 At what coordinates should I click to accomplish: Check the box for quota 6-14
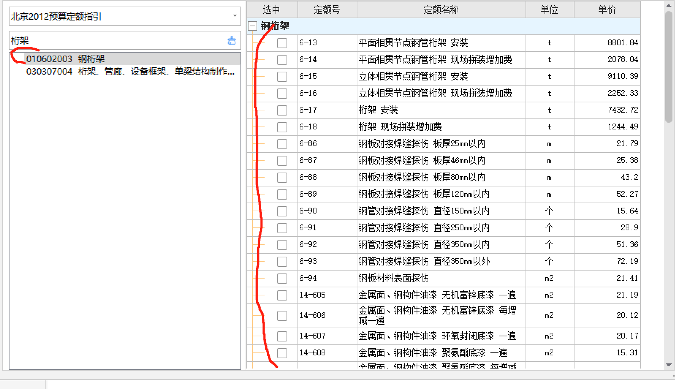[282, 60]
